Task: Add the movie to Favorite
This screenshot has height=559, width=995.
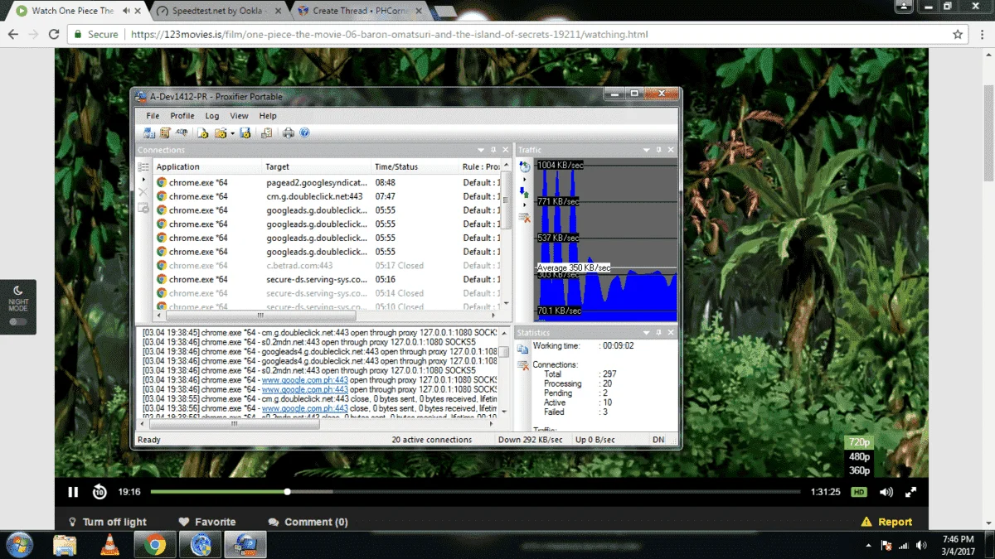Action: [207, 522]
